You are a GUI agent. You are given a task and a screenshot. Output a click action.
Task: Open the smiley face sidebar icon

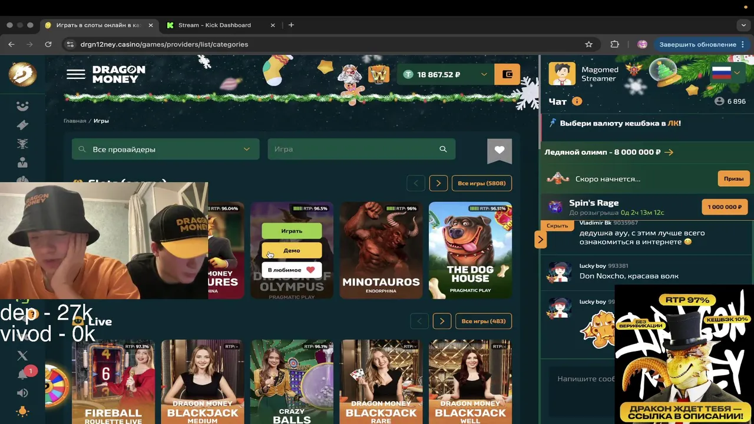[x=22, y=106]
